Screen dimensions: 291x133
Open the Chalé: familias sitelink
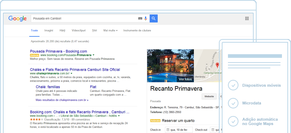point(48,87)
